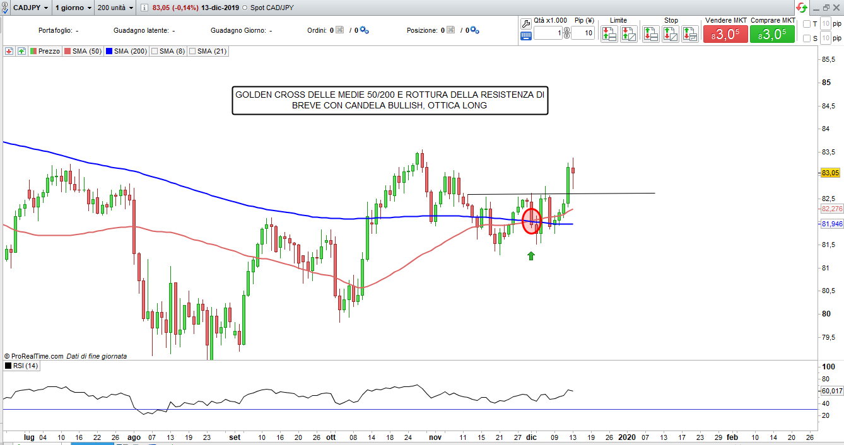The image size is (844, 445).
Task: Click the green up-arrow indicator icon
Action: point(21,51)
